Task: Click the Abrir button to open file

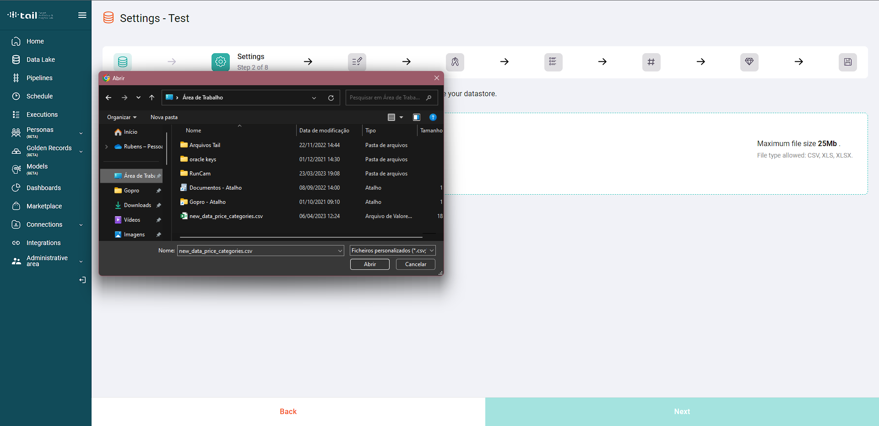Action: (370, 264)
